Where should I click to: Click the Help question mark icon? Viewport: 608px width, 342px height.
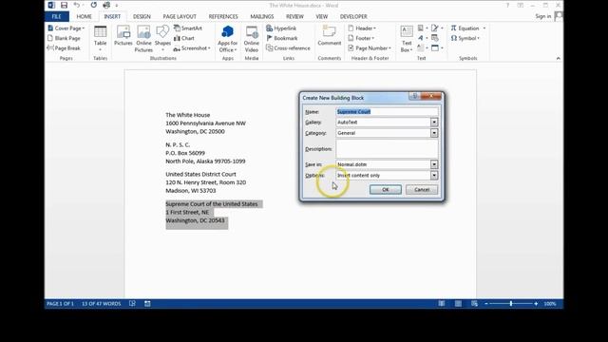[x=507, y=5]
